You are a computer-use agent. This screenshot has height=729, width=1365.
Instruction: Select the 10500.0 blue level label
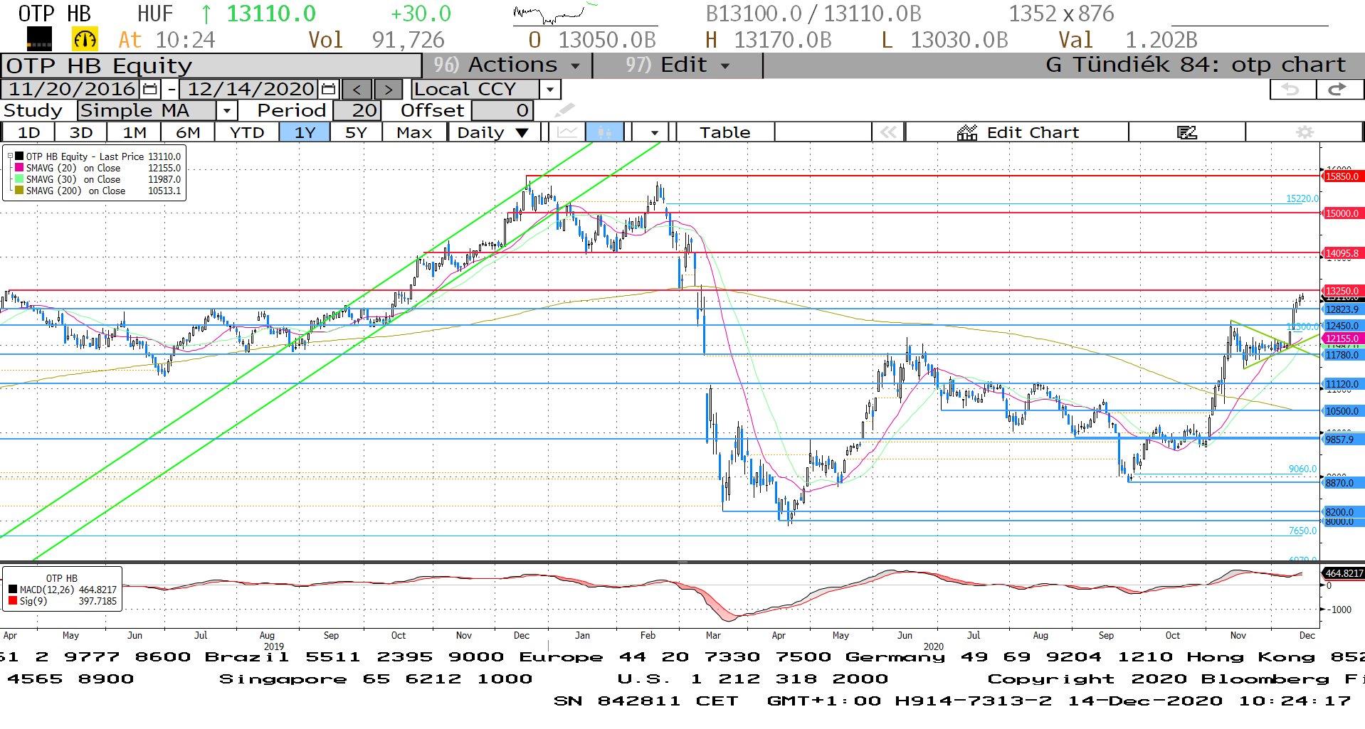(1342, 411)
